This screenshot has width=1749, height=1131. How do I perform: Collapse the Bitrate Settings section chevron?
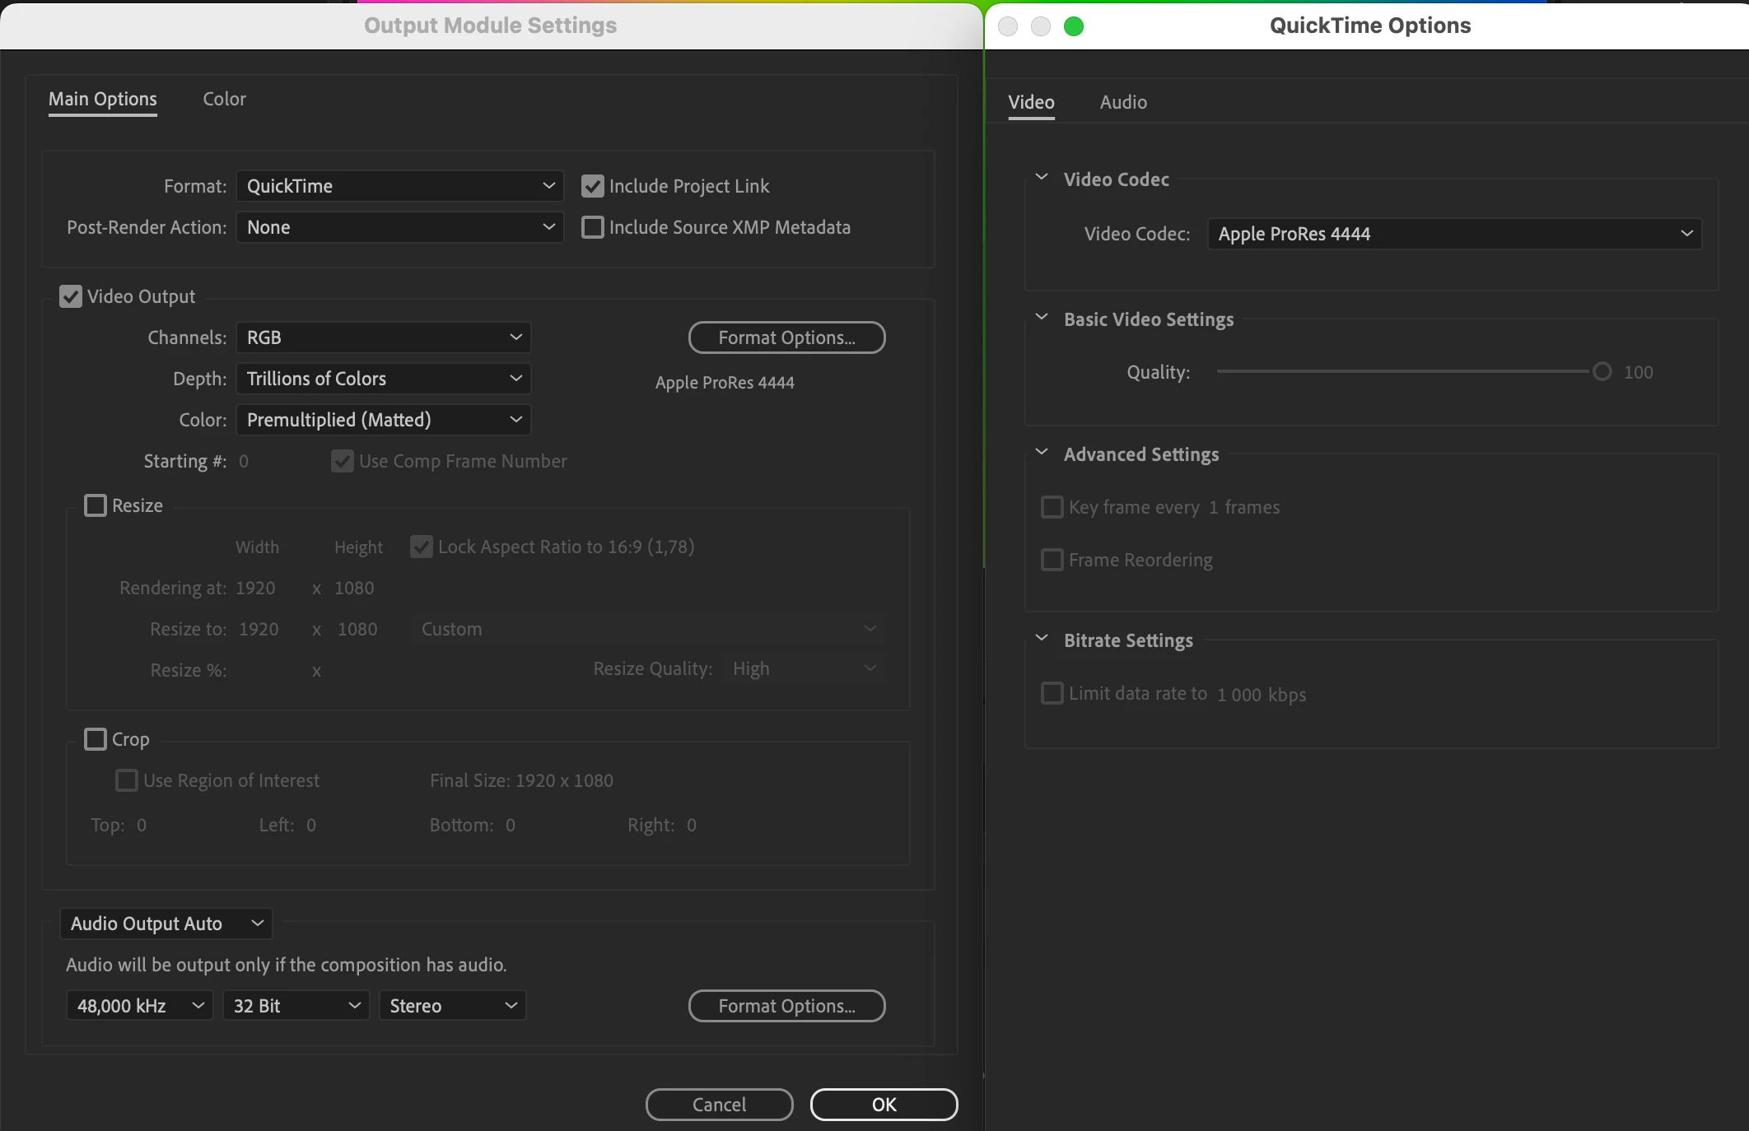tap(1042, 639)
